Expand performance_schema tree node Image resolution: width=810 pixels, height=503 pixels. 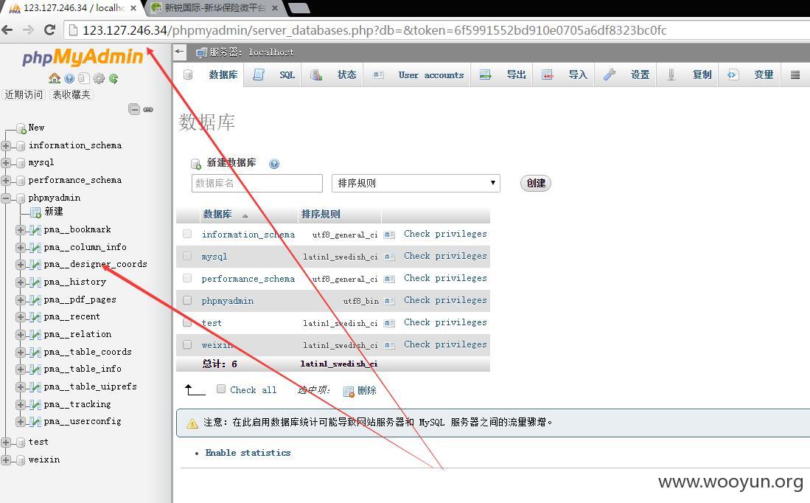click(6, 181)
